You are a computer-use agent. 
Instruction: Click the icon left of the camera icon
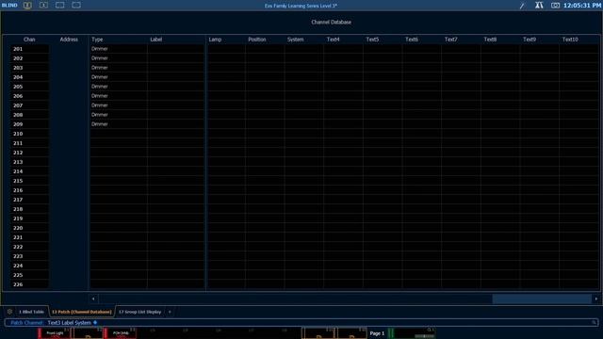[x=539, y=6]
